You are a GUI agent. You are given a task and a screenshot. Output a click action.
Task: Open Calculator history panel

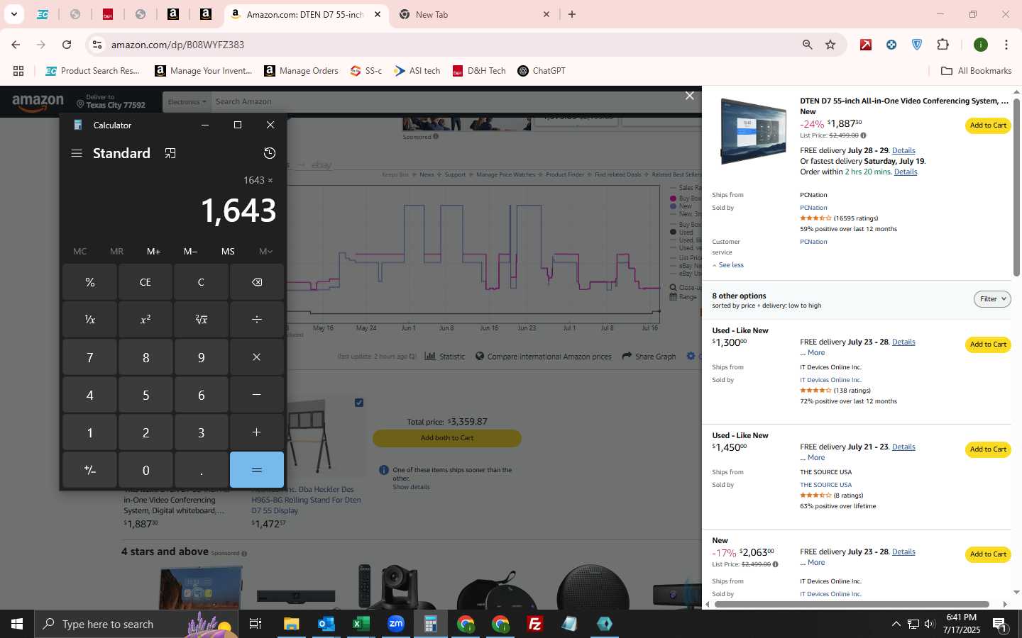(270, 153)
